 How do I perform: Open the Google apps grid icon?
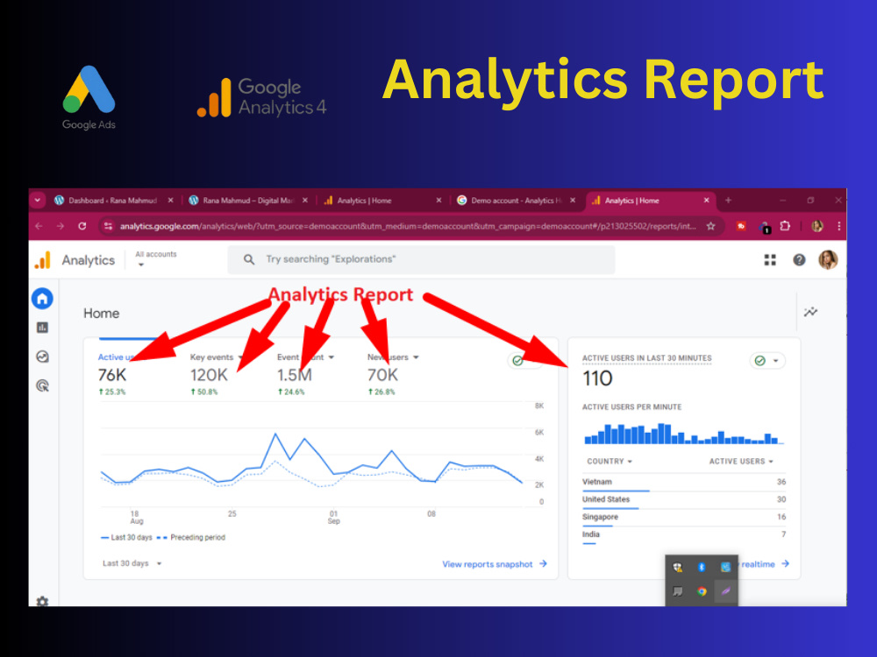[770, 260]
